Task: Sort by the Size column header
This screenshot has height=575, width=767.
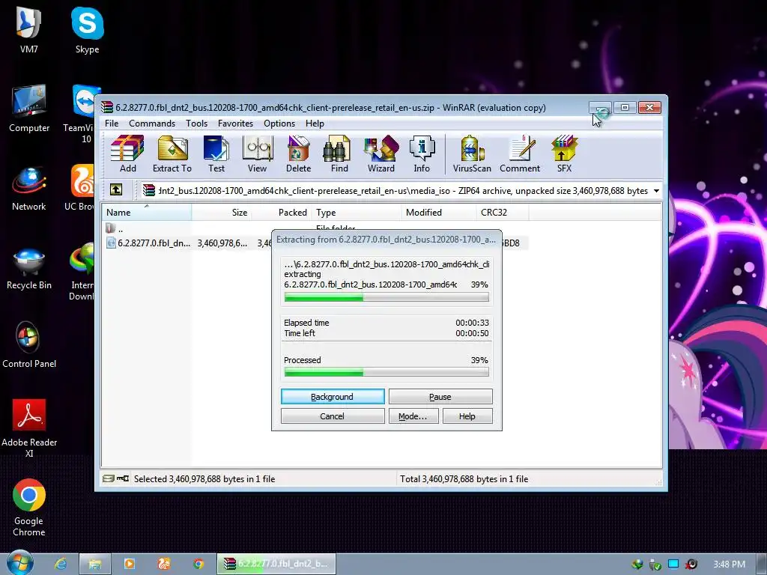Action: [221, 212]
